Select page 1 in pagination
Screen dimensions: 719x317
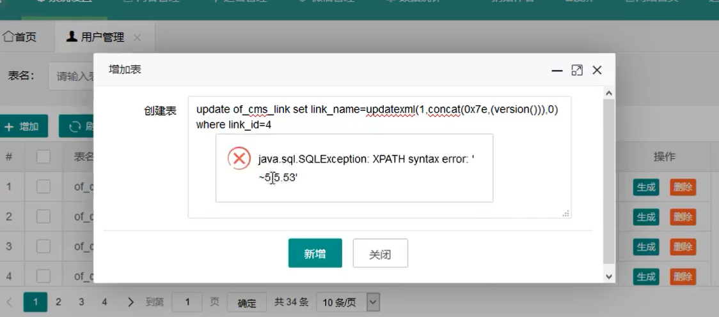[x=35, y=302]
